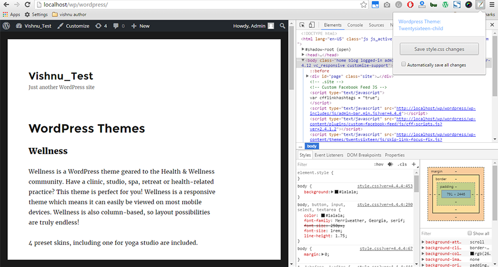Check the Show all computed styles box
This screenshot has height=267, width=498.
(470, 233)
